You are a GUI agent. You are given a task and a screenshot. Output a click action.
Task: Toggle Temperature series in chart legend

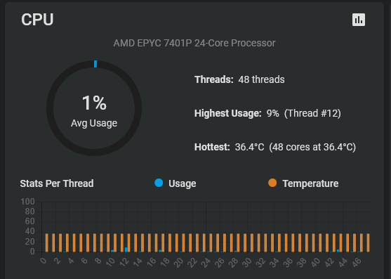coord(303,183)
